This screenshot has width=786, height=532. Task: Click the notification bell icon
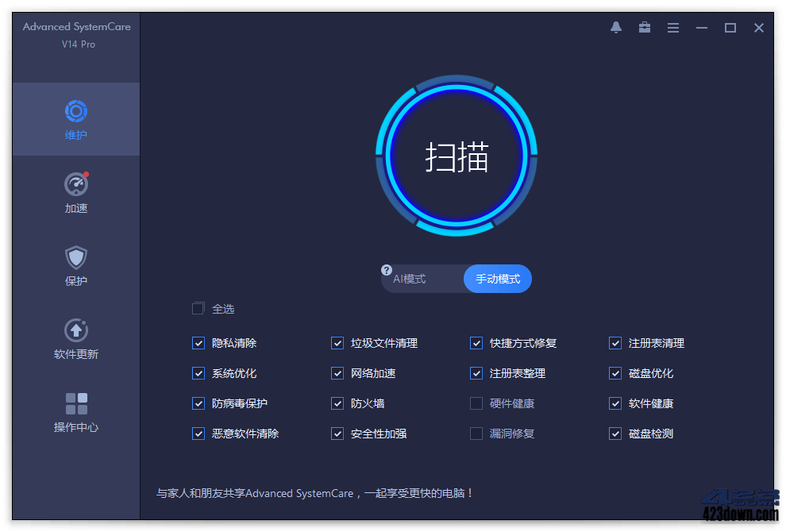(616, 28)
